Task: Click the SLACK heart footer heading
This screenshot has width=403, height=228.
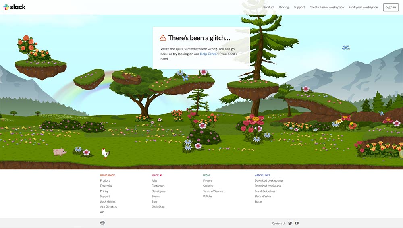Action: click(x=156, y=175)
